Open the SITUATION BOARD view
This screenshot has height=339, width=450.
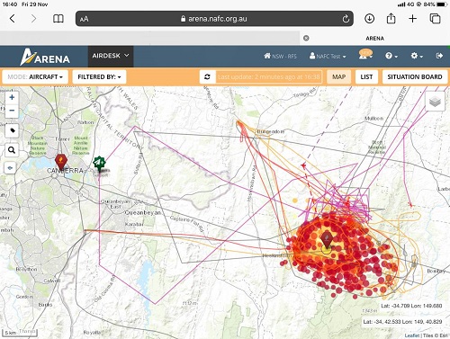(x=415, y=77)
